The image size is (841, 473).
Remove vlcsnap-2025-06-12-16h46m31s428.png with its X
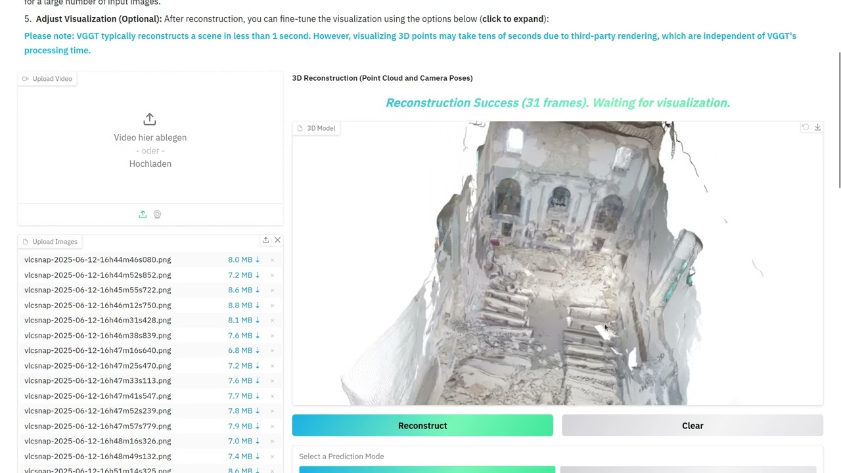[272, 321]
